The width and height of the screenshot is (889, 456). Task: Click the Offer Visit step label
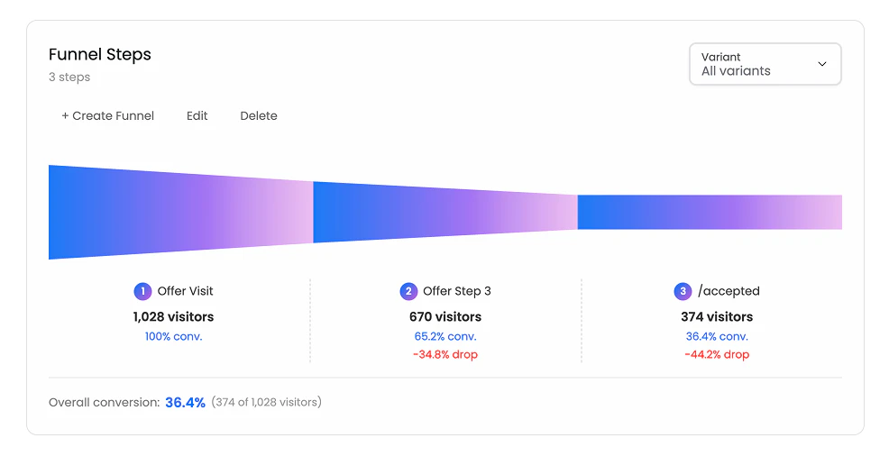[185, 291]
